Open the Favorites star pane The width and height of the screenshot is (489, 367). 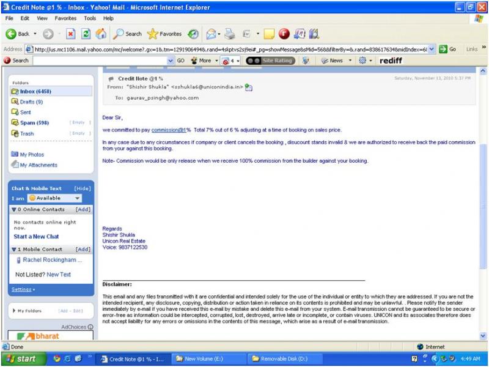(164, 34)
